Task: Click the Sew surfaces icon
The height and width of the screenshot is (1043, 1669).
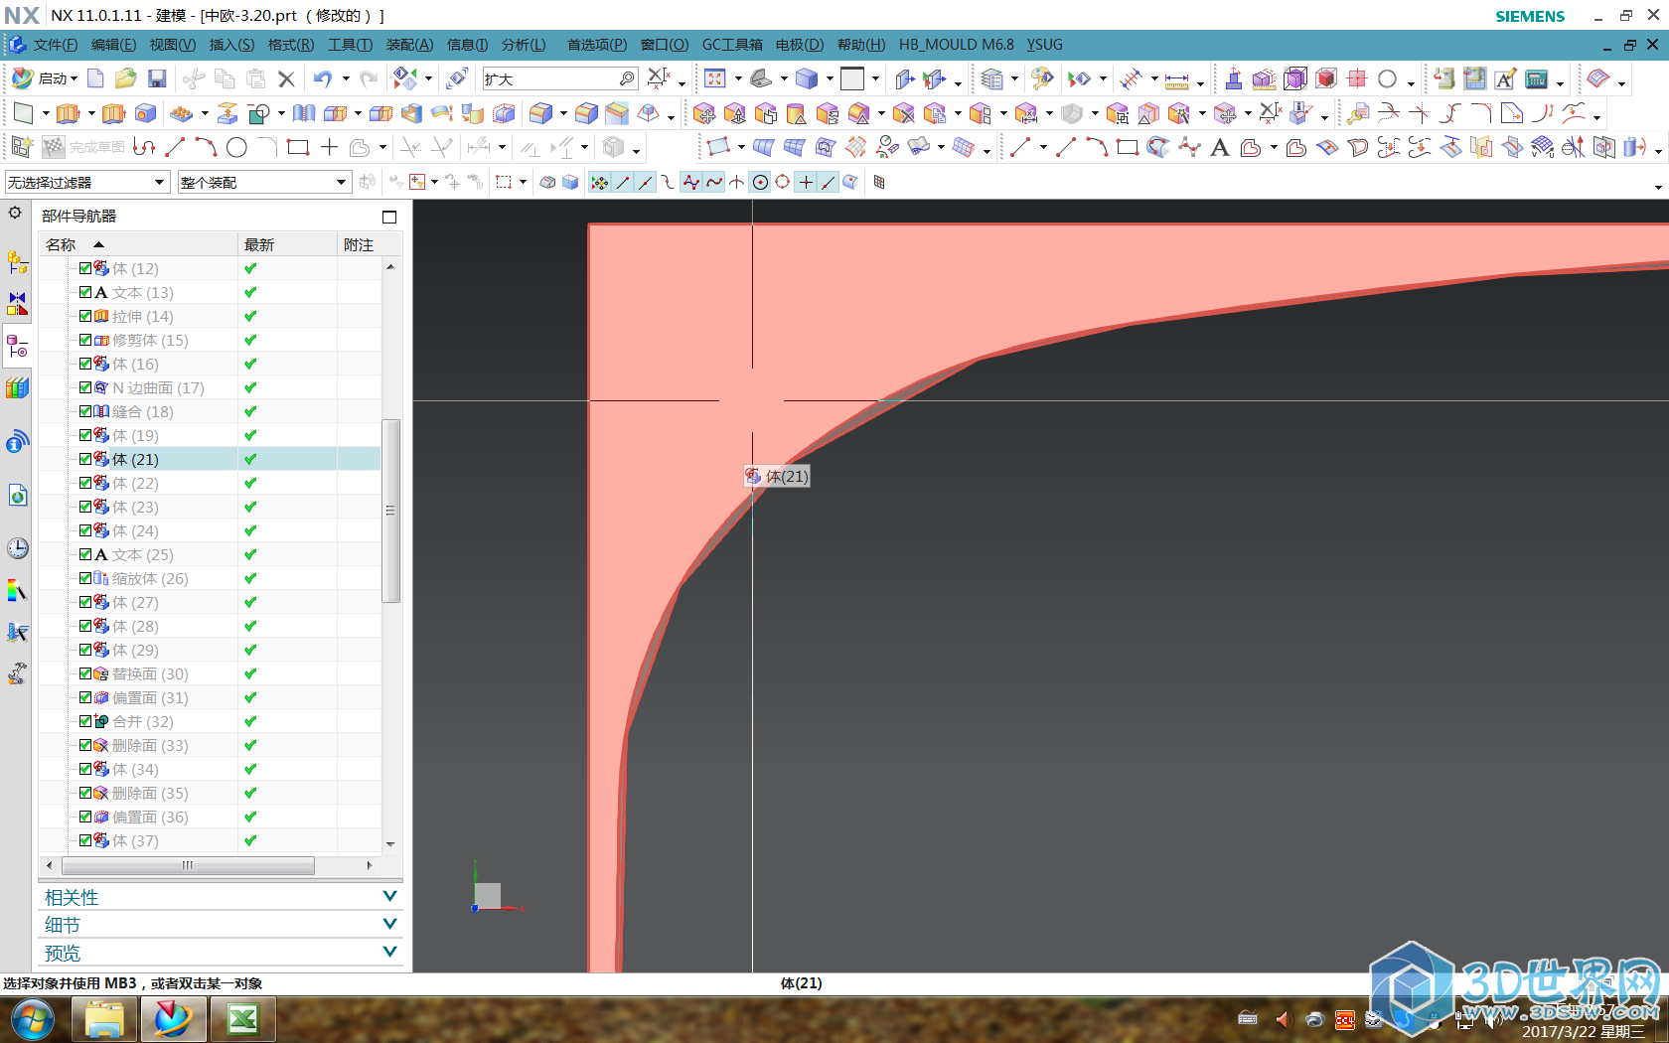Action: (304, 113)
